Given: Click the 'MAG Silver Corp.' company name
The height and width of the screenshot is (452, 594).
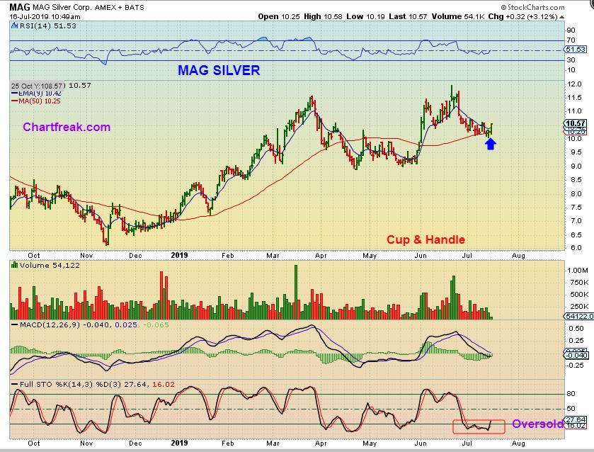Looking at the screenshot, I should pos(62,7).
